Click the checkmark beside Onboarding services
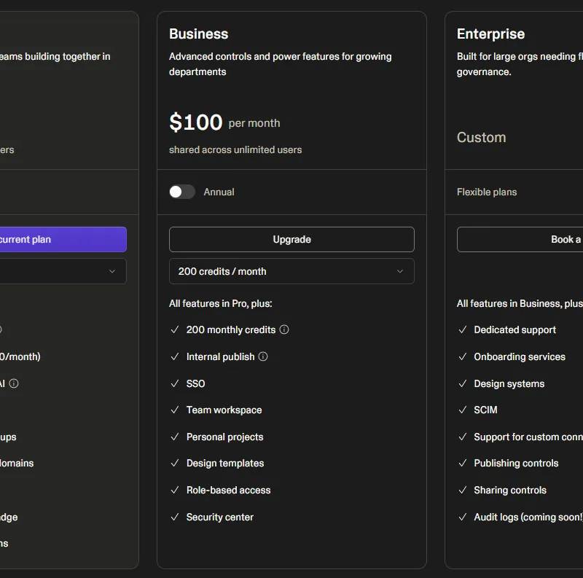Screen dimensions: 583x578 point(463,356)
